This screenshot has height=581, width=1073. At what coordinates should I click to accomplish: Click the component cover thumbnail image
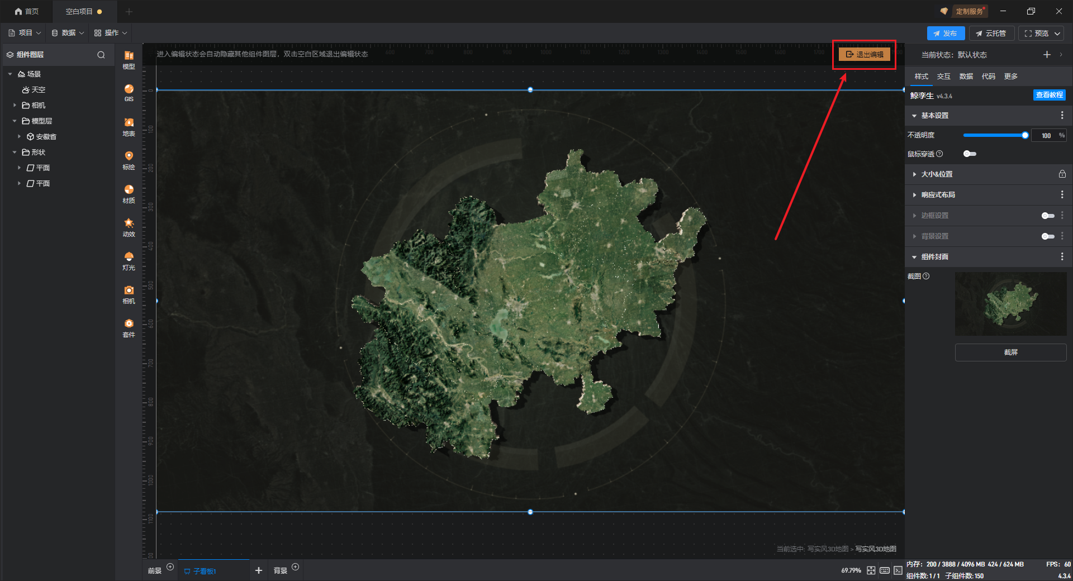pyautogui.click(x=1010, y=304)
